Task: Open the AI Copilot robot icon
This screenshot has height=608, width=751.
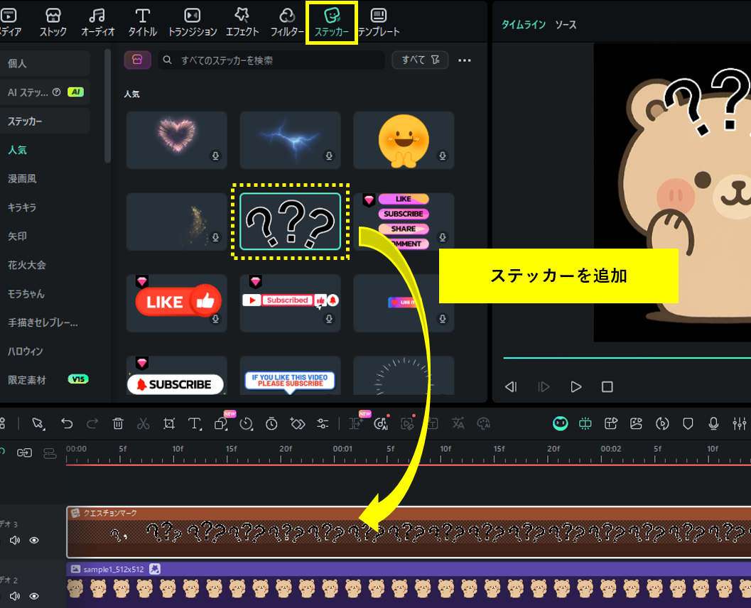Action: click(560, 423)
